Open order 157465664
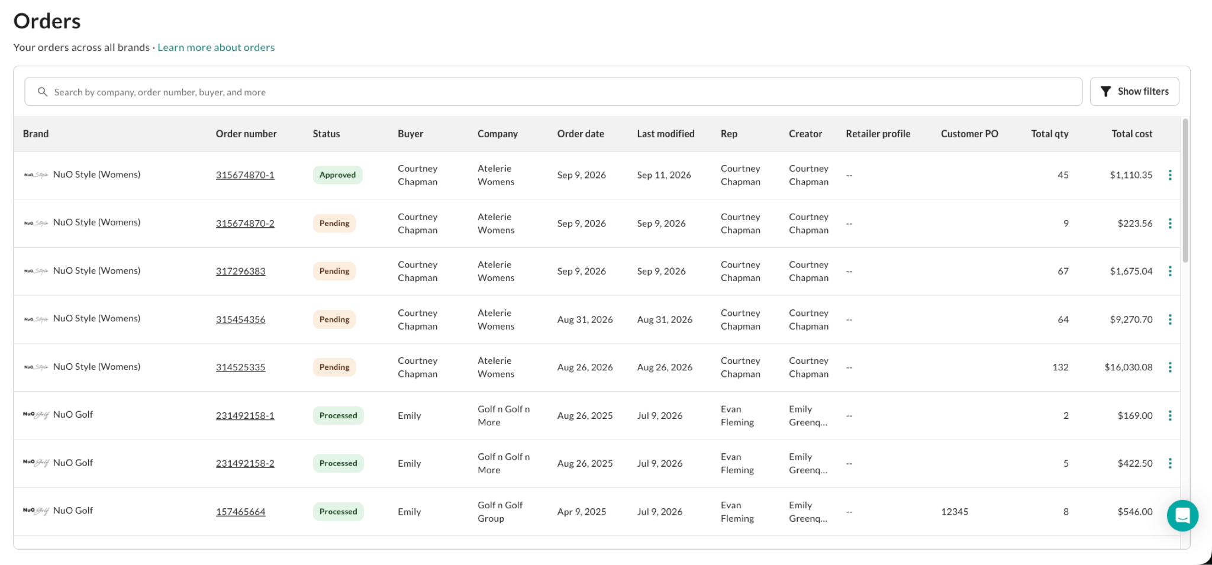The height and width of the screenshot is (565, 1212). pyautogui.click(x=240, y=512)
